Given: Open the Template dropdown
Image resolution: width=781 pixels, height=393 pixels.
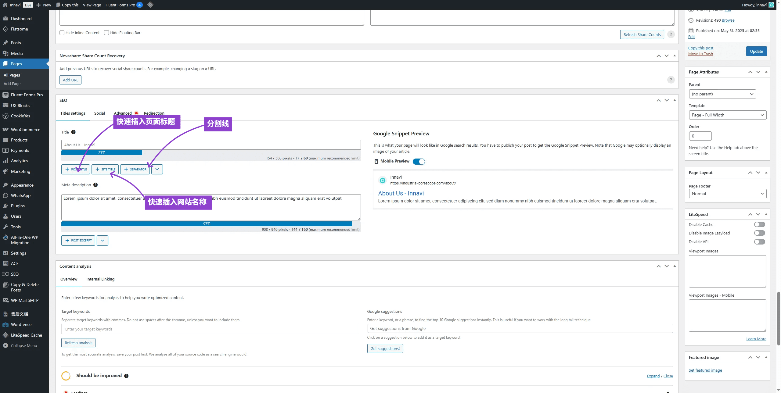Looking at the screenshot, I should point(727,115).
